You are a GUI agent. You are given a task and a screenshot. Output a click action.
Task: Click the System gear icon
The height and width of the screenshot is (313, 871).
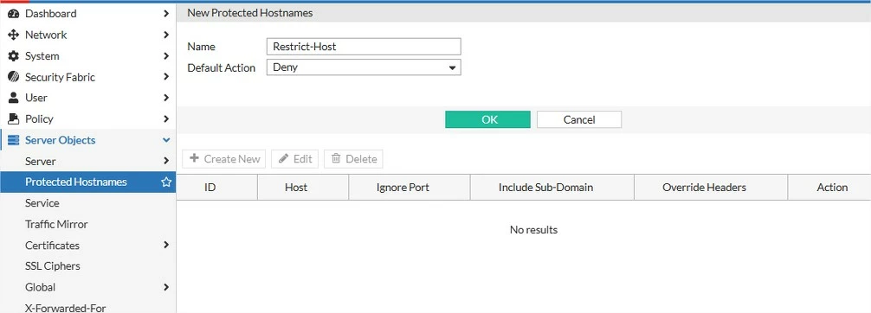tap(13, 56)
